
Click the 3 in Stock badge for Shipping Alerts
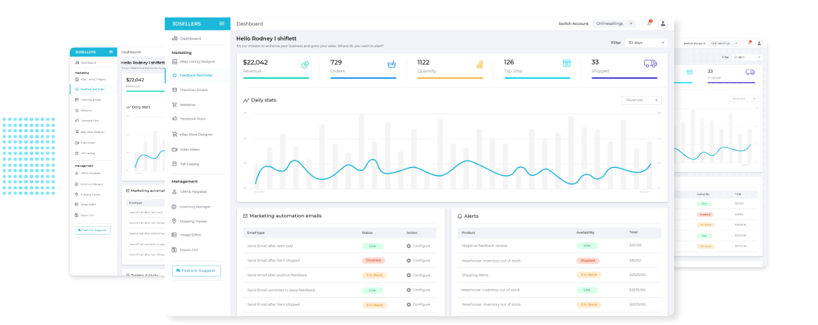tap(588, 275)
